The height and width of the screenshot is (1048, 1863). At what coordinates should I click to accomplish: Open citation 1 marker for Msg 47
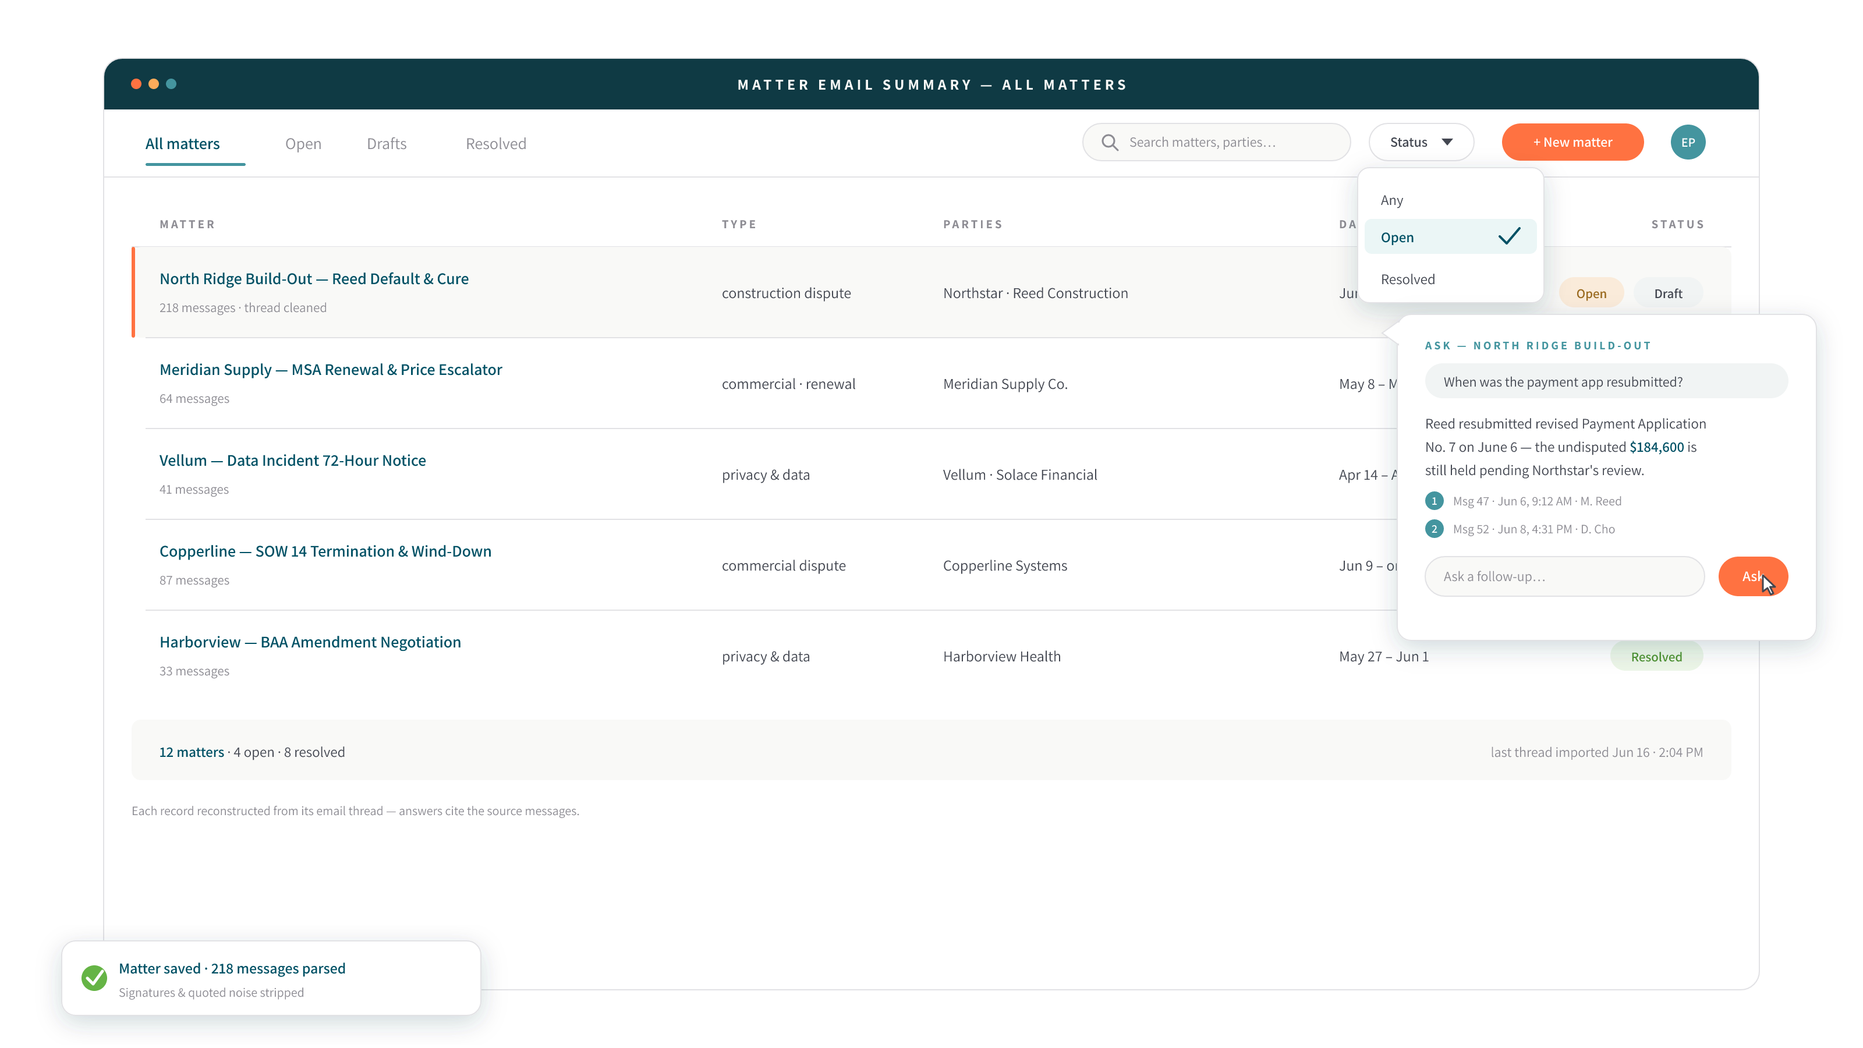click(x=1434, y=501)
